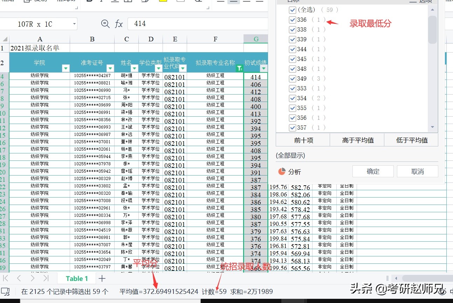The height and width of the screenshot is (303, 453).
Task: Open the filter dropdown on 学院 column
Action: pos(66,69)
